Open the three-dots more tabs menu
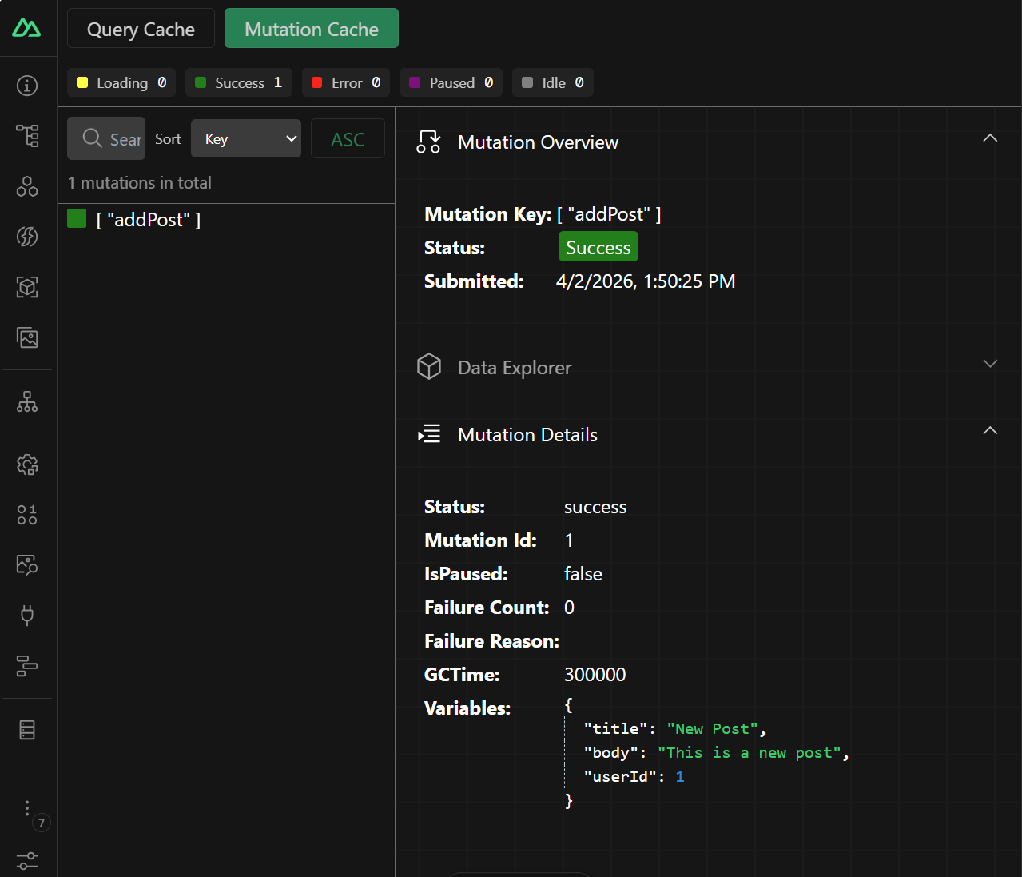This screenshot has width=1022, height=877. pos(27,808)
